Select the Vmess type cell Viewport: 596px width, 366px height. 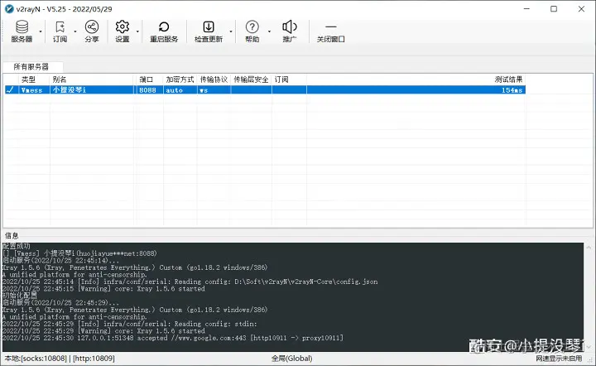[32, 90]
